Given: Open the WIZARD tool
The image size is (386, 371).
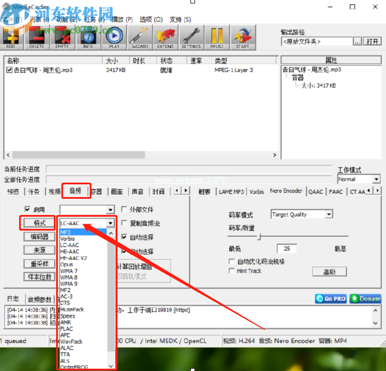Looking at the screenshot, I should click(139, 38).
